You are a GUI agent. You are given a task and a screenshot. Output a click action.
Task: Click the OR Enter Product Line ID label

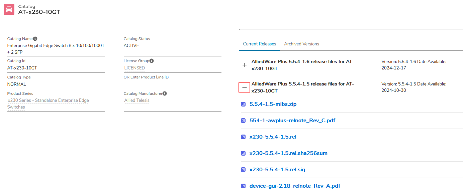tap(146, 77)
